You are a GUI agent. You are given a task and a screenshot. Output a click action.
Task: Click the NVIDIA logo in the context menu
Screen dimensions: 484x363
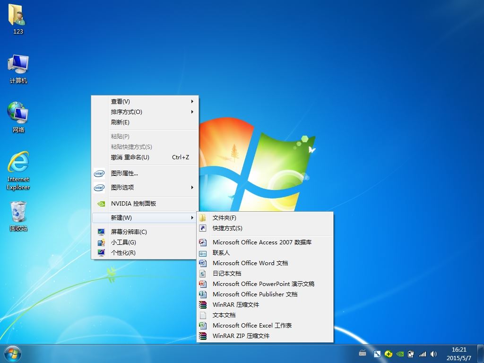coord(101,204)
